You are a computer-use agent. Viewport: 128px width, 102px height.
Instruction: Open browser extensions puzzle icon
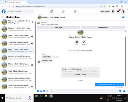click(x=117, y=6)
